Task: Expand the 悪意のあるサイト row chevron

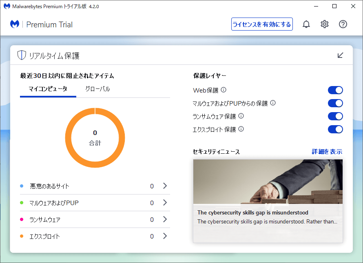Action: tap(165, 186)
